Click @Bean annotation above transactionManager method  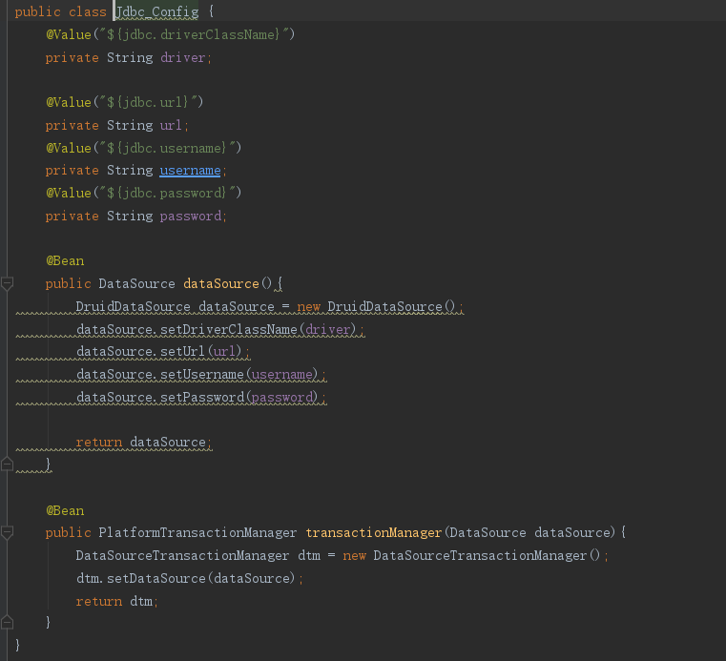65,511
